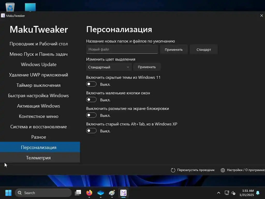
Task: Click the taskbar search magnifier icon
Action: click(x=20, y=193)
